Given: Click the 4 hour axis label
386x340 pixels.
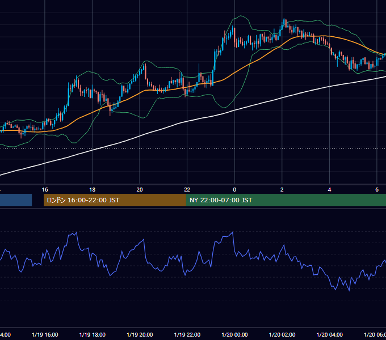Looking at the screenshot, I should tap(329, 190).
